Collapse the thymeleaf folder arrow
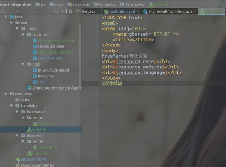 17,135
